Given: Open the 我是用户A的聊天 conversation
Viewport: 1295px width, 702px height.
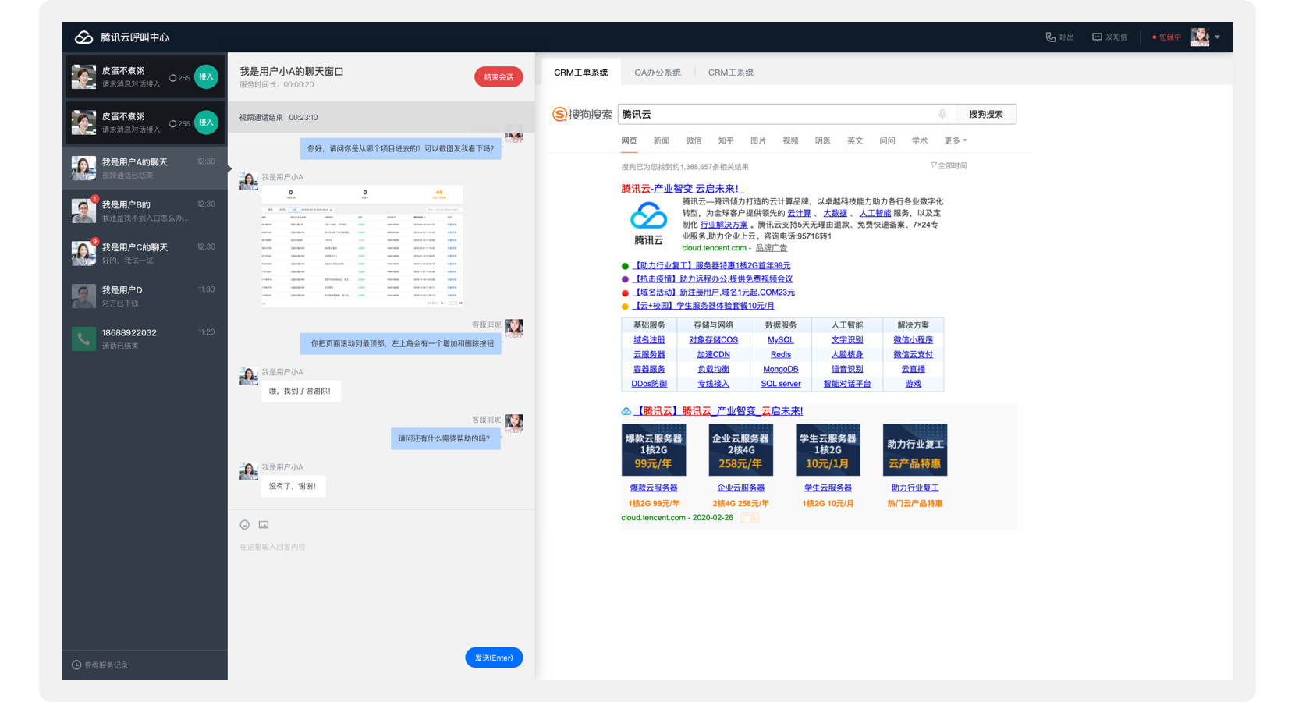Looking at the screenshot, I should (x=145, y=168).
